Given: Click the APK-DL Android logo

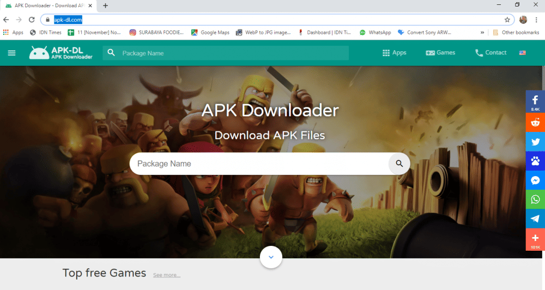Looking at the screenshot, I should pyautogui.click(x=61, y=53).
